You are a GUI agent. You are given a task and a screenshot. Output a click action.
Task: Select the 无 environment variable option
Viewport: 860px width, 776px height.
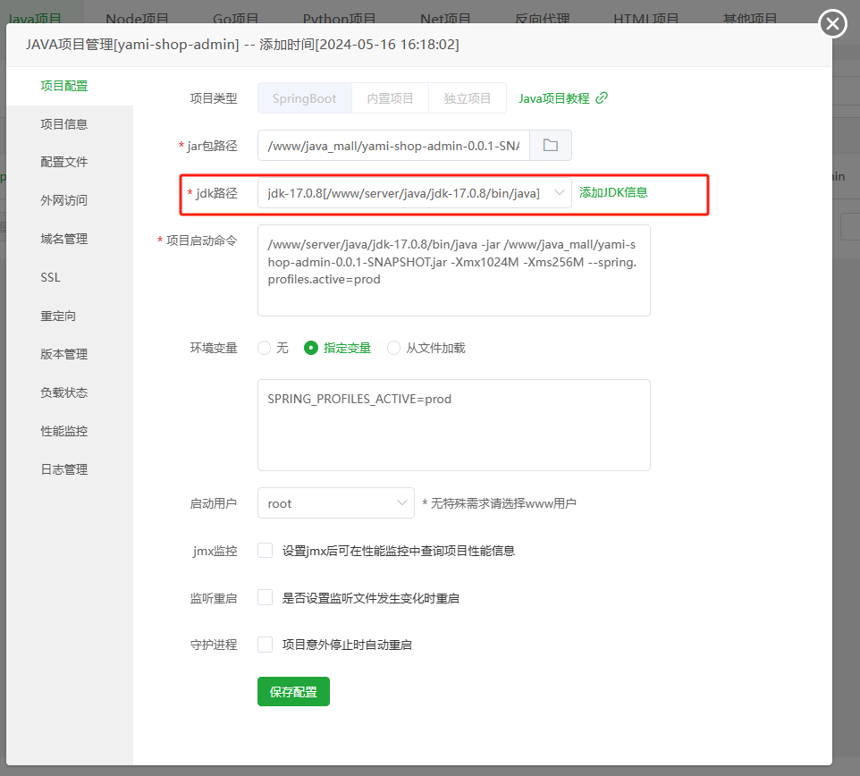(265, 348)
